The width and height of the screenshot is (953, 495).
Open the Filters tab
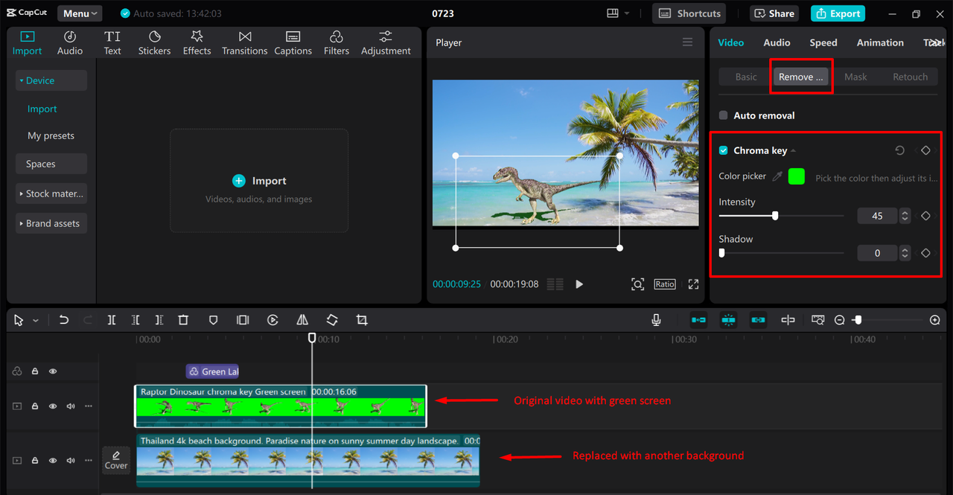(x=337, y=43)
